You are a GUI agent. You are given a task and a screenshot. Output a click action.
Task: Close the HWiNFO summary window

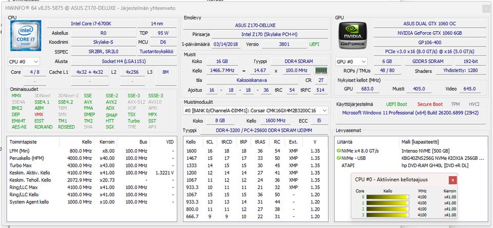coord(485,8)
